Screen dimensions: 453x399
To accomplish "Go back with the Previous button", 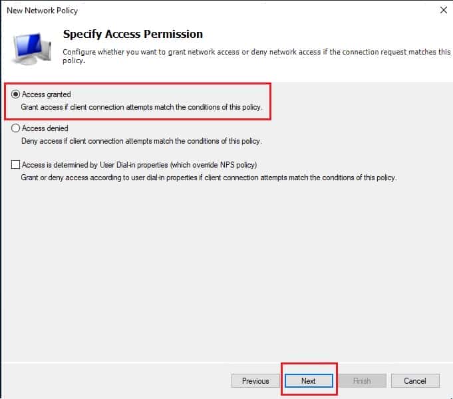I will coord(255,381).
